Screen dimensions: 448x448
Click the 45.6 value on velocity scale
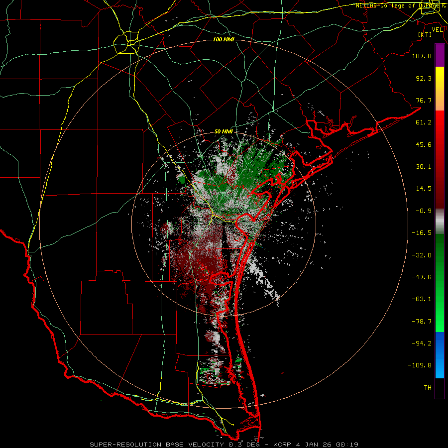point(424,144)
